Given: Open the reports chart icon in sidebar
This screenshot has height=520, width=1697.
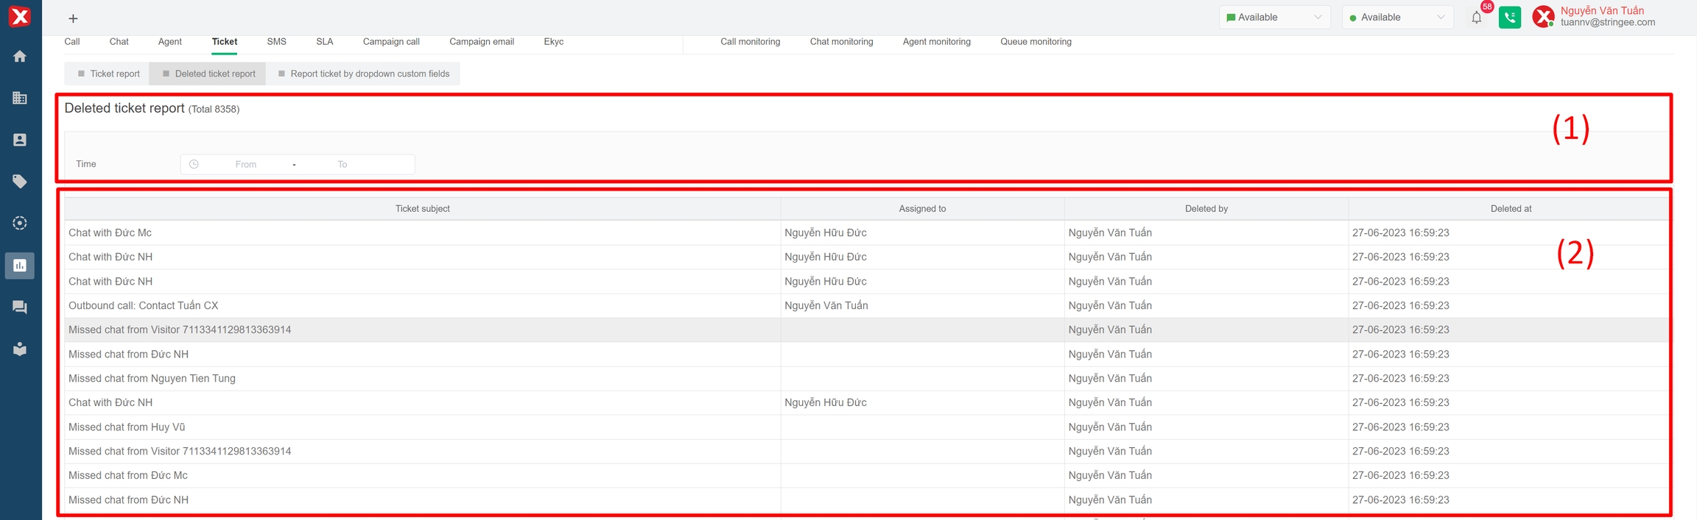Looking at the screenshot, I should pos(20,266).
